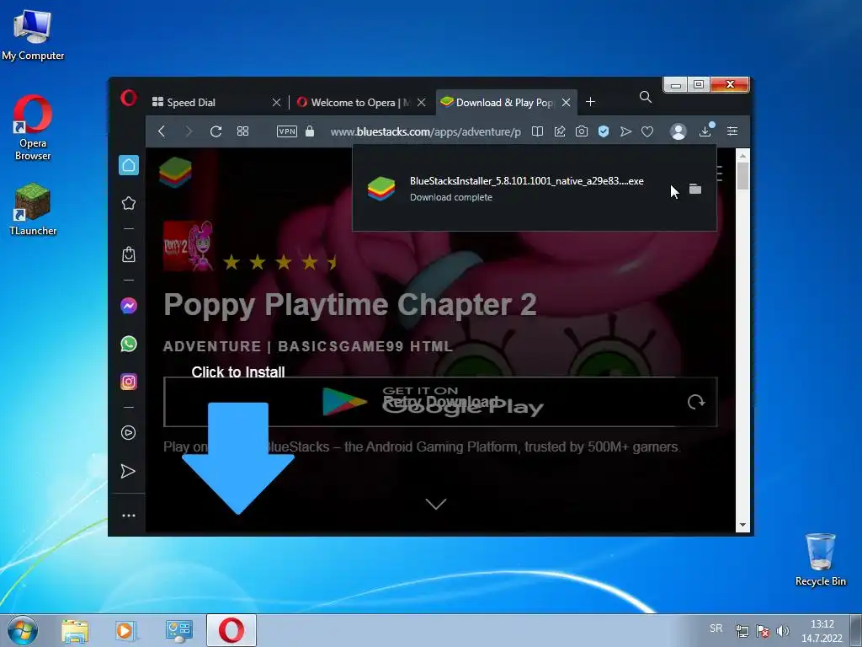The image size is (862, 647).
Task: Open Messenger in sidebar
Action: tap(129, 306)
